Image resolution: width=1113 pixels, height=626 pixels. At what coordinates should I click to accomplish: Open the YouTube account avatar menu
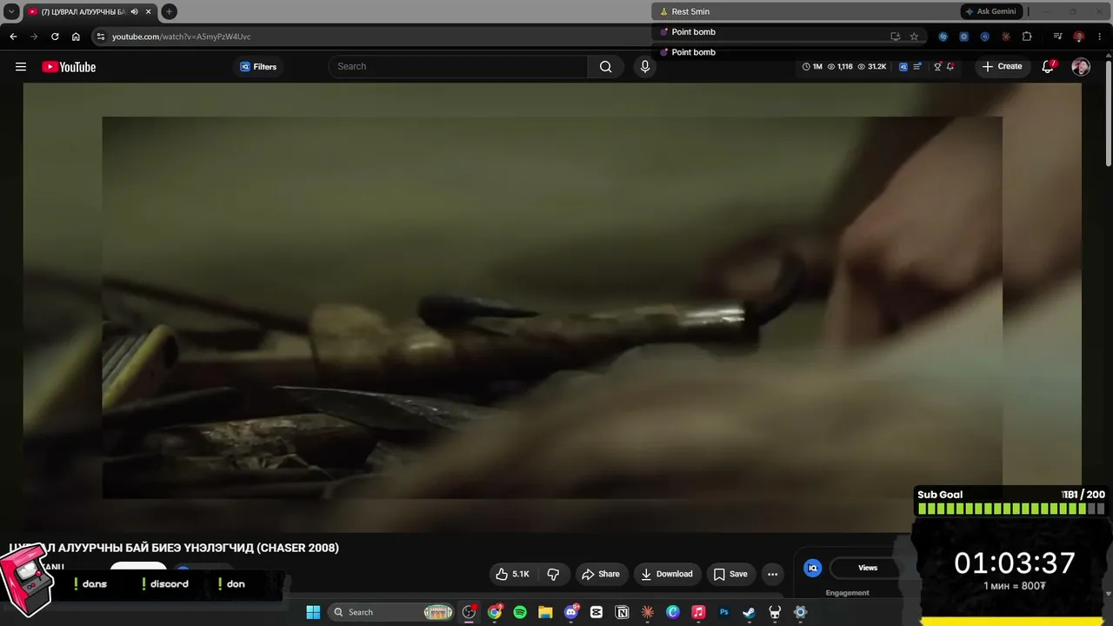pos(1081,67)
